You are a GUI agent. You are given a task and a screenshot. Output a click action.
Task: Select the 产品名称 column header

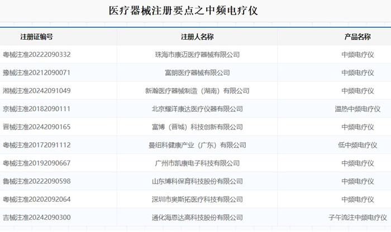pos(357,37)
